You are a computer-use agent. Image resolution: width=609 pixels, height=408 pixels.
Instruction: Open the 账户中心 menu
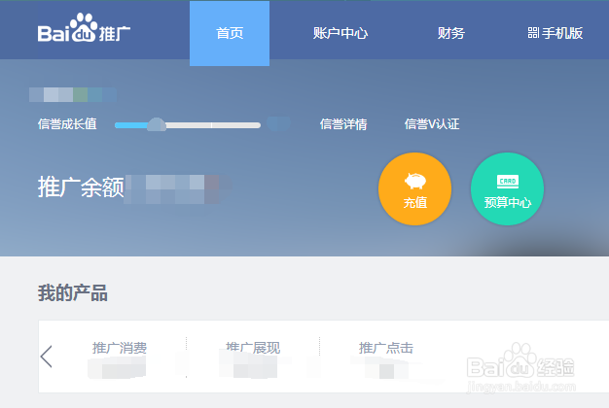point(340,33)
